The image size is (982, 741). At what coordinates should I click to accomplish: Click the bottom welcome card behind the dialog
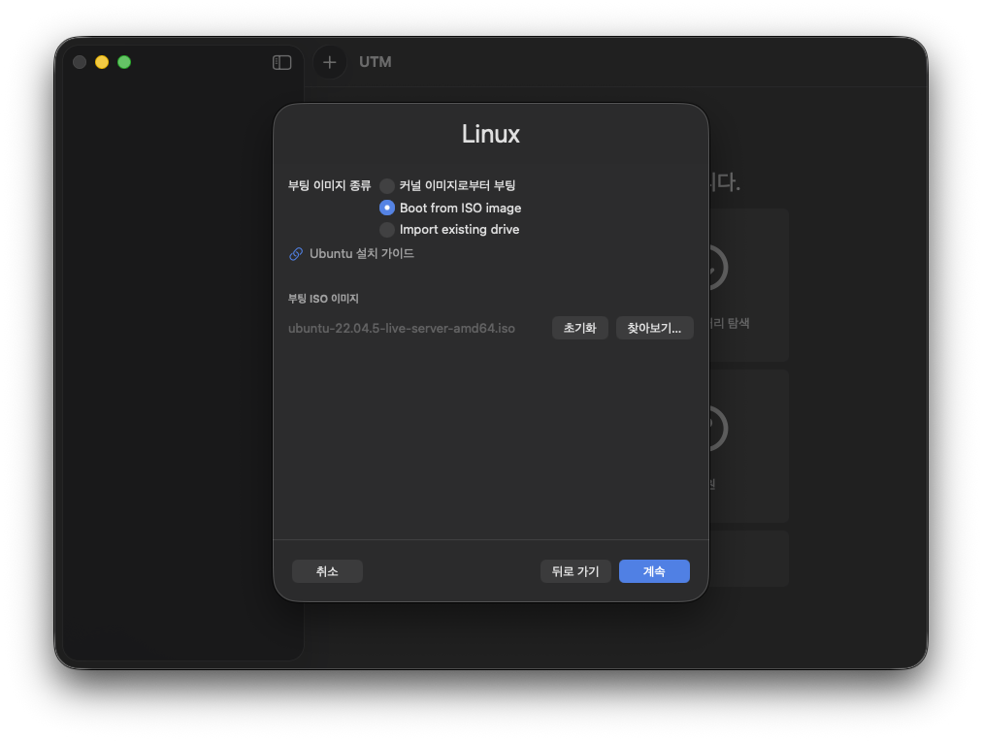(x=747, y=559)
